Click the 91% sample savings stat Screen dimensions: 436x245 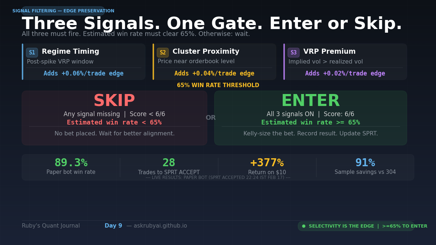pos(365,163)
